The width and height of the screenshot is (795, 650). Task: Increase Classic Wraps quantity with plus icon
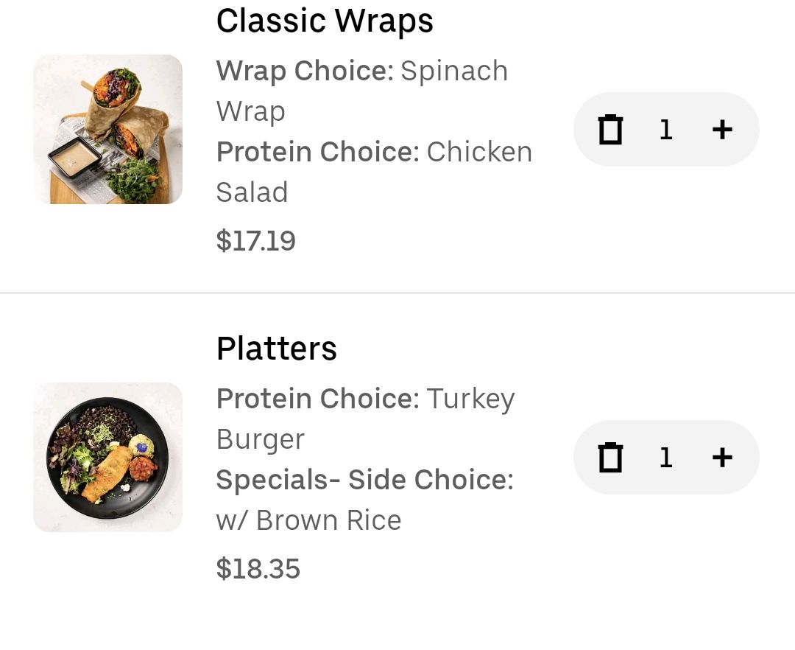click(x=722, y=130)
